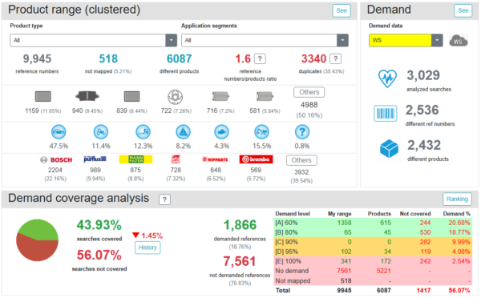Image resolution: width=481 pixels, height=298 pixels.
Task: Click the searches covered pie chart
Action: tap(37, 240)
